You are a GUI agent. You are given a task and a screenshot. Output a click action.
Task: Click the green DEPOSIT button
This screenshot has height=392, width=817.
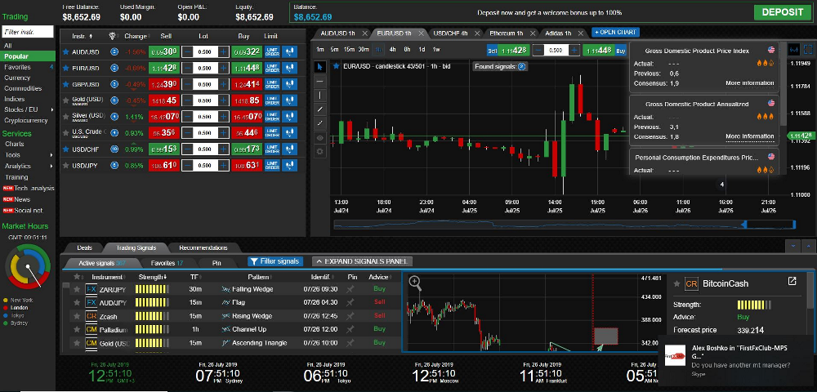(783, 12)
